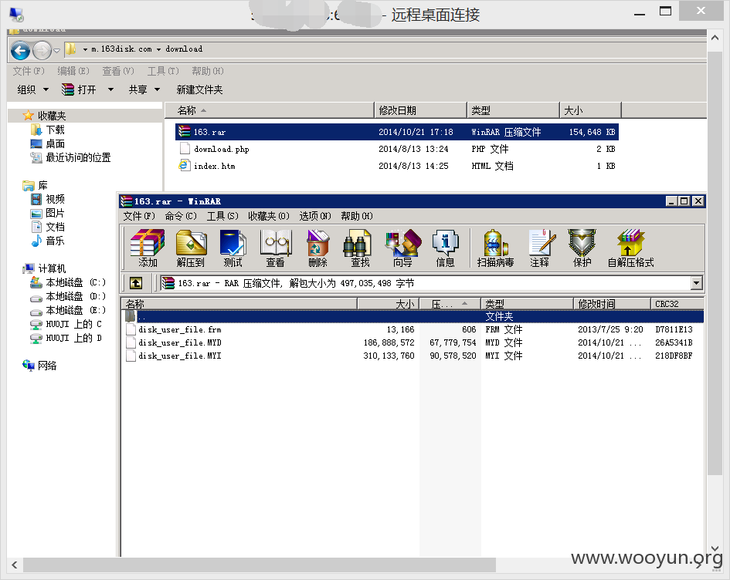Select the parent folder '..' row

(413, 316)
